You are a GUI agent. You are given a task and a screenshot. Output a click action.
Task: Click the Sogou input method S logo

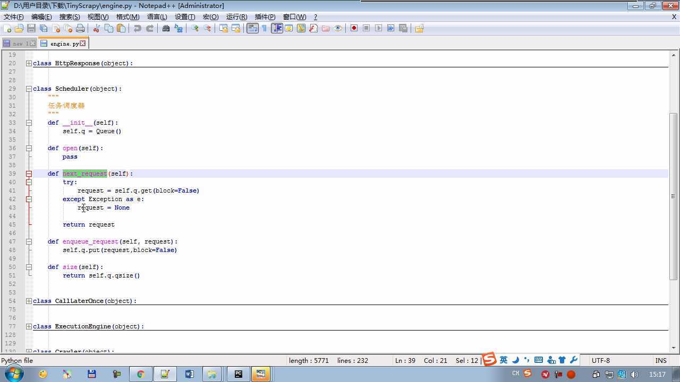489,359
